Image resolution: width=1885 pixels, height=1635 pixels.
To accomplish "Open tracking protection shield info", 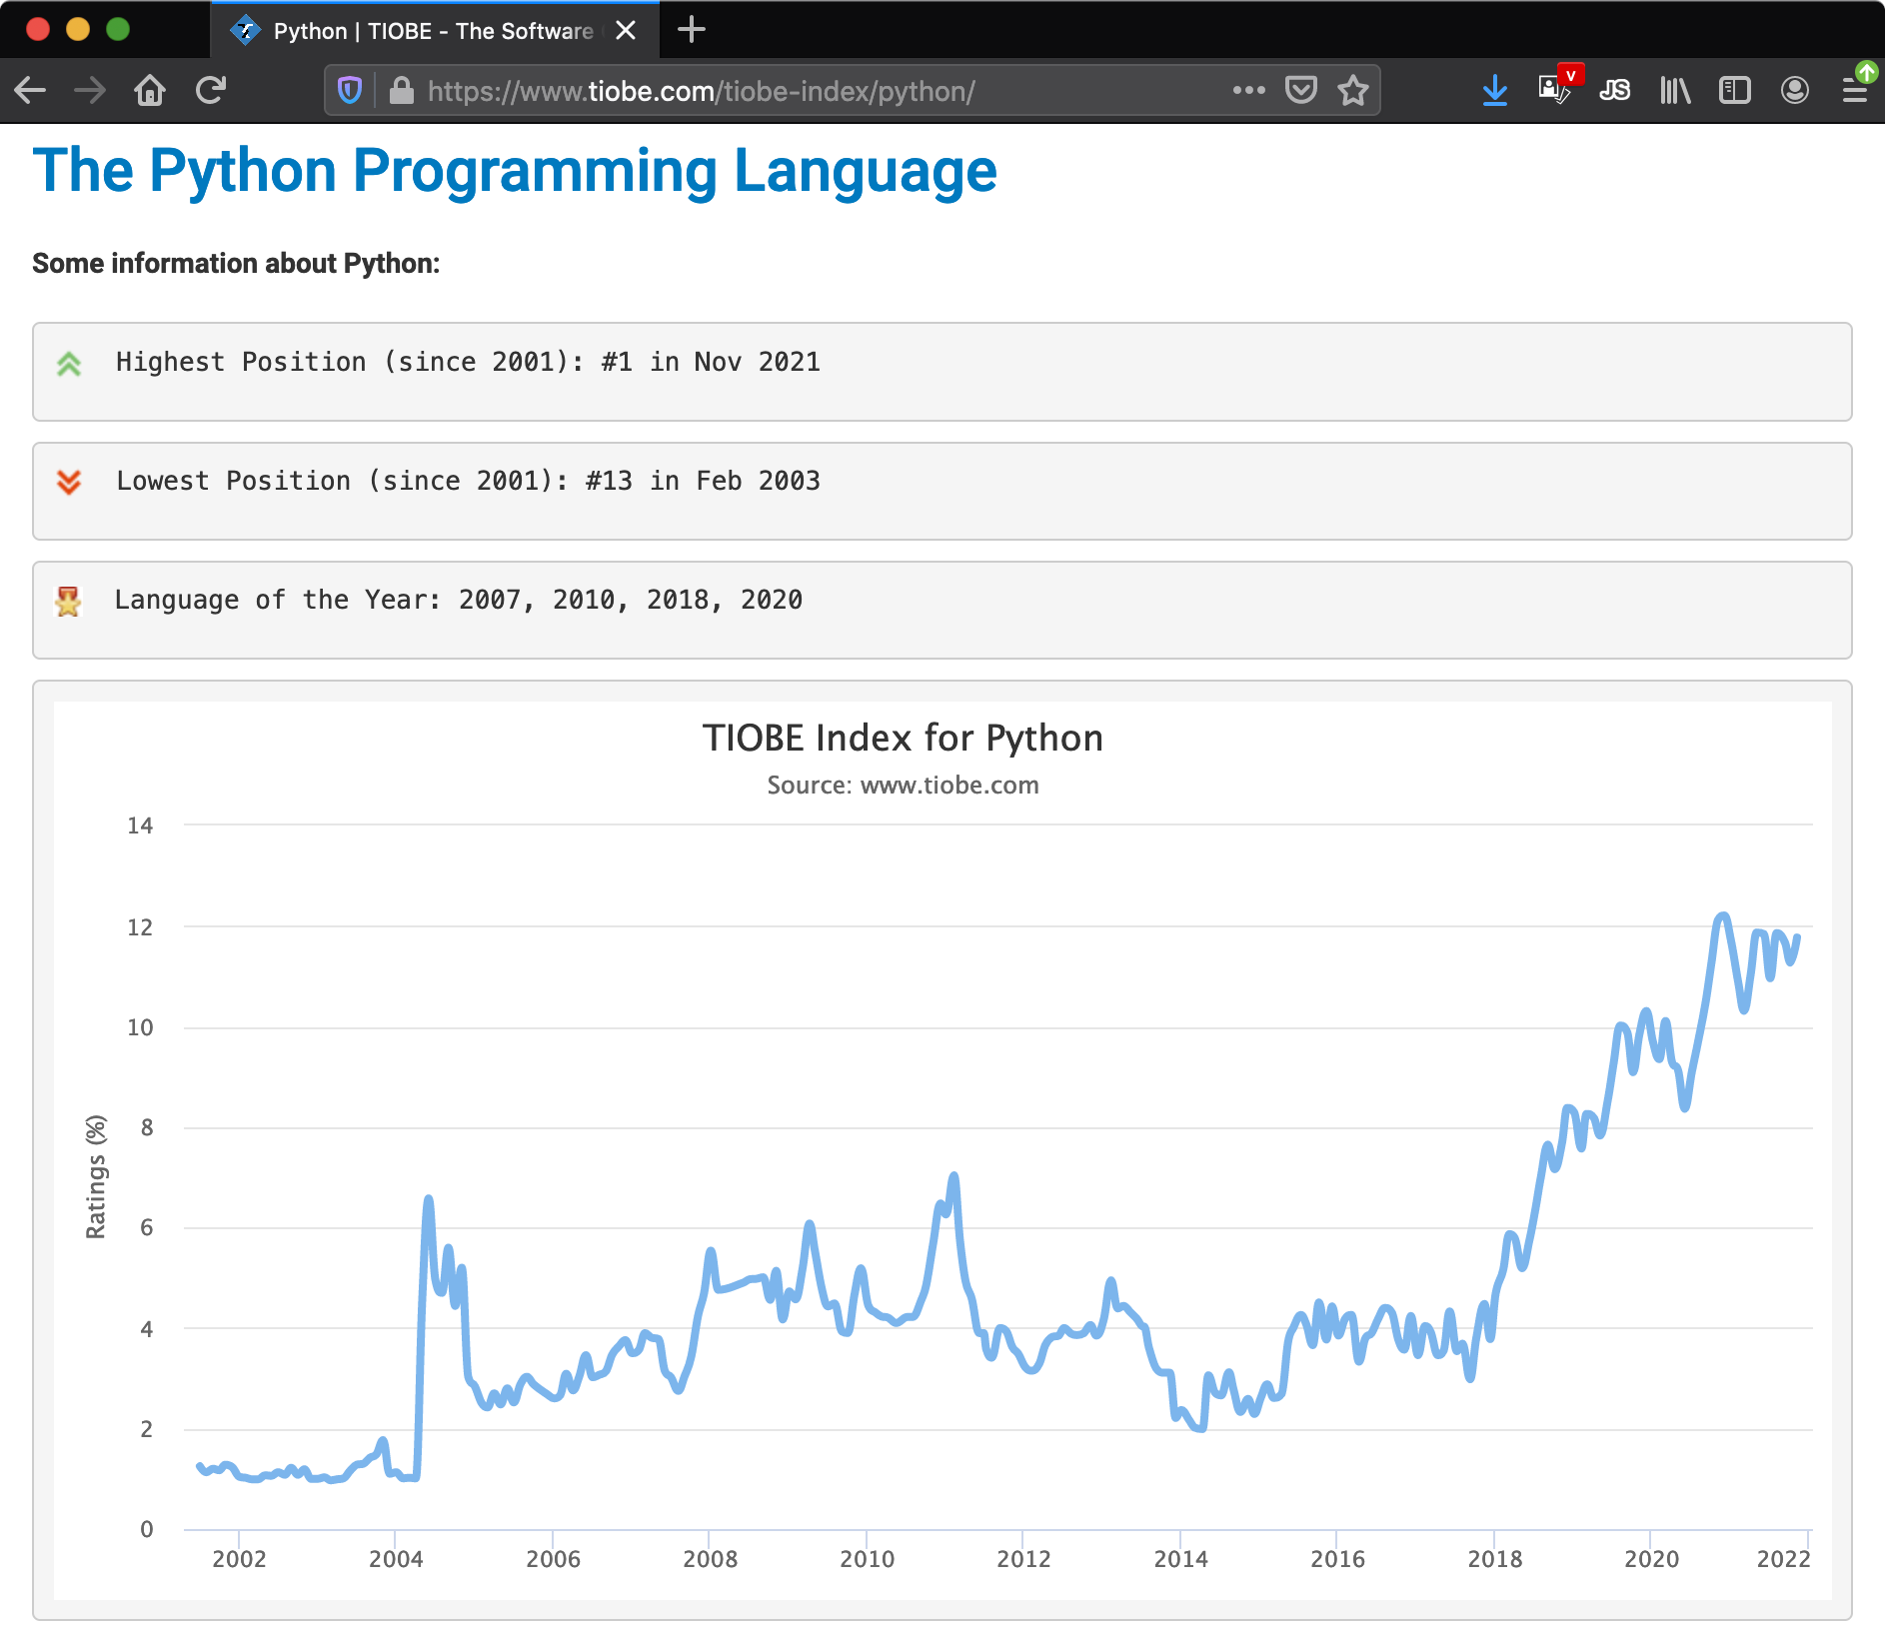I will (349, 91).
